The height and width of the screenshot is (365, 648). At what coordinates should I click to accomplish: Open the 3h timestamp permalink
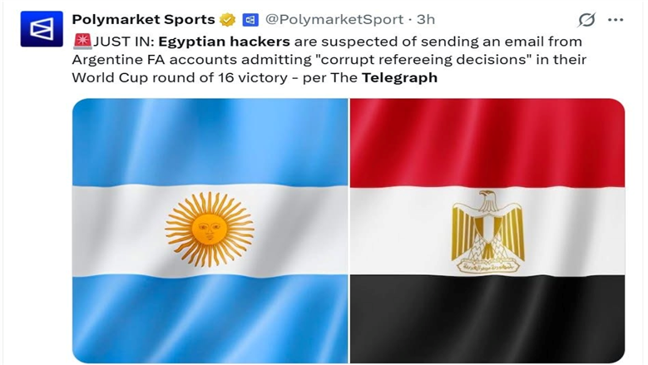click(425, 19)
